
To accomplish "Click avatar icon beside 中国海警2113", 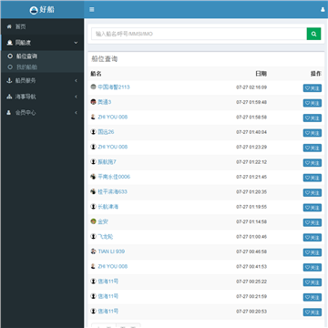I will pyautogui.click(x=94, y=87).
